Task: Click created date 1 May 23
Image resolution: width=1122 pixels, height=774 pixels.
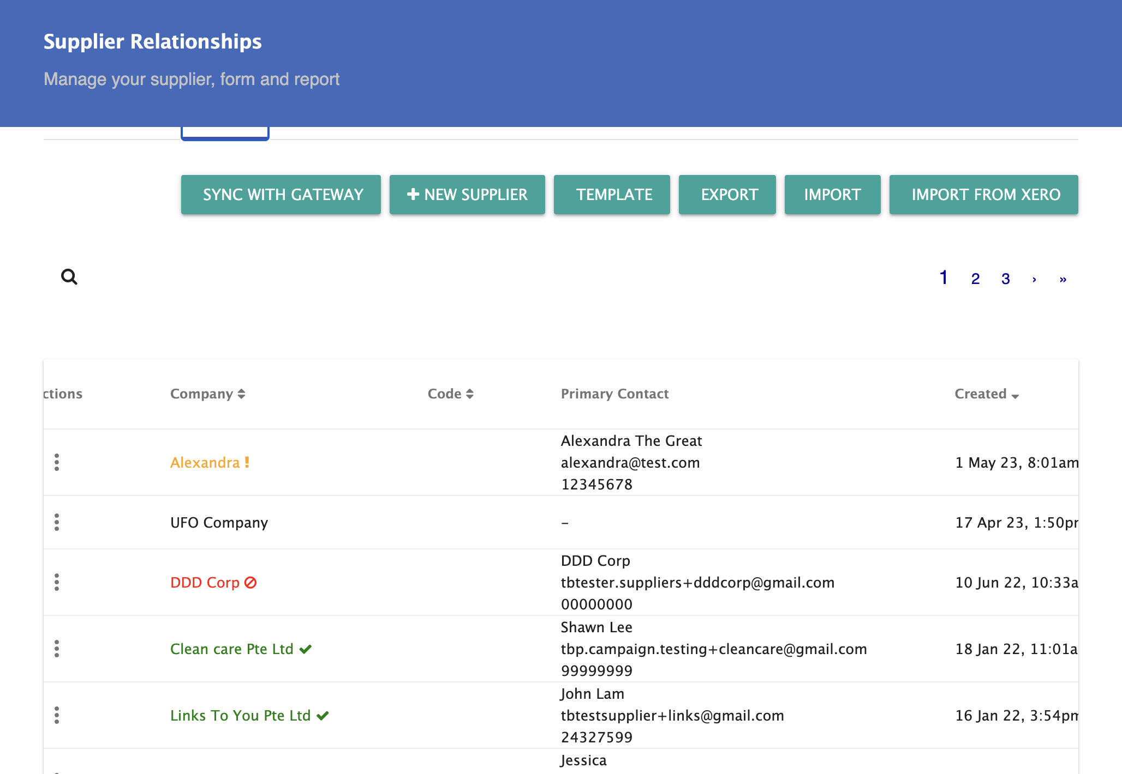Action: (x=1017, y=463)
